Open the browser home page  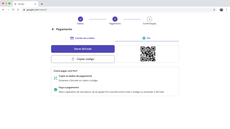click(18, 10)
